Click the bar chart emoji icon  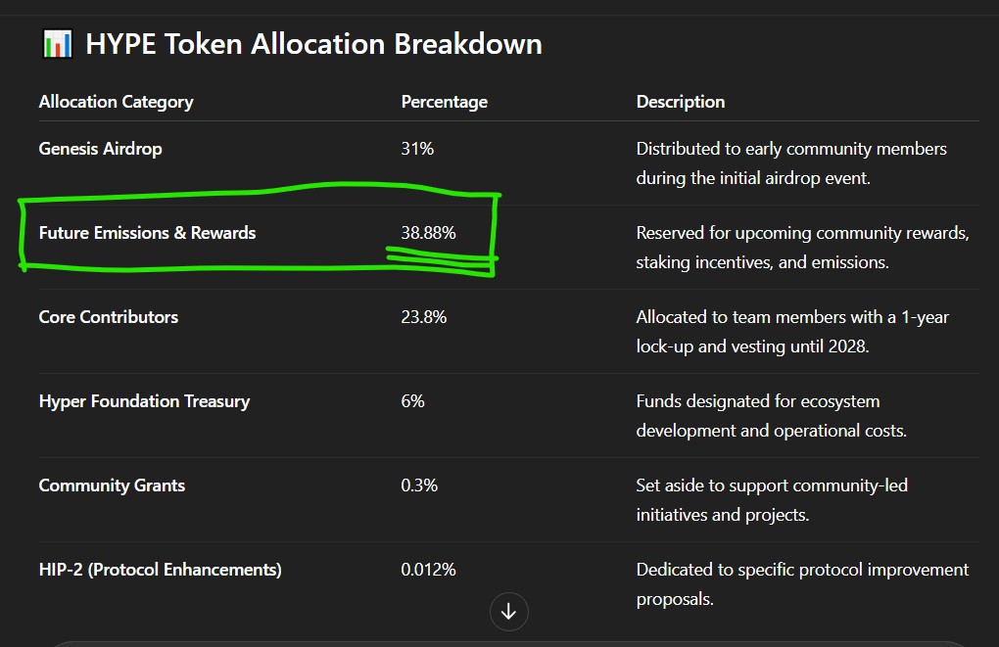pos(58,44)
